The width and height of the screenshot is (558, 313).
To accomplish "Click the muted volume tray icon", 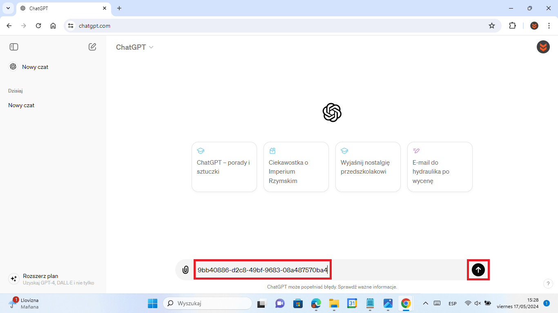I will (478, 303).
